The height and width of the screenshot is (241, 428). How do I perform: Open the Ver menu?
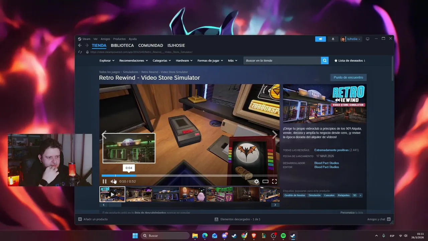click(x=96, y=39)
